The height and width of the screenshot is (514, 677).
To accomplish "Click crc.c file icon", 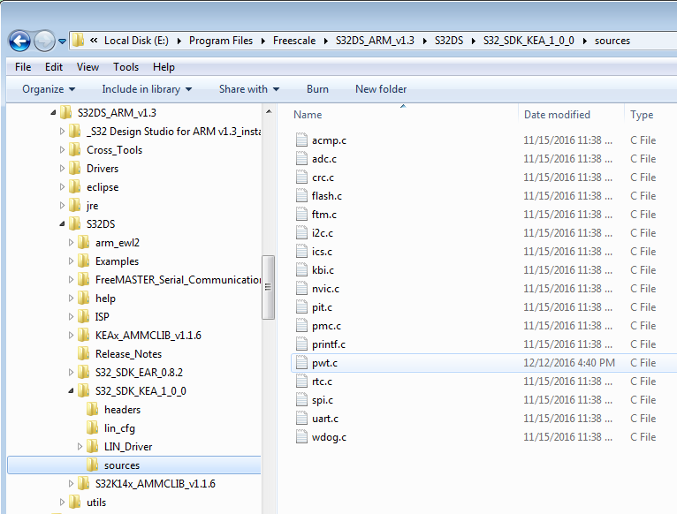I will tap(301, 177).
